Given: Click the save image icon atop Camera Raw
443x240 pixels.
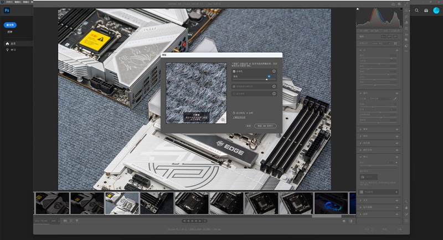Looking at the screenshot, I should point(393,4).
